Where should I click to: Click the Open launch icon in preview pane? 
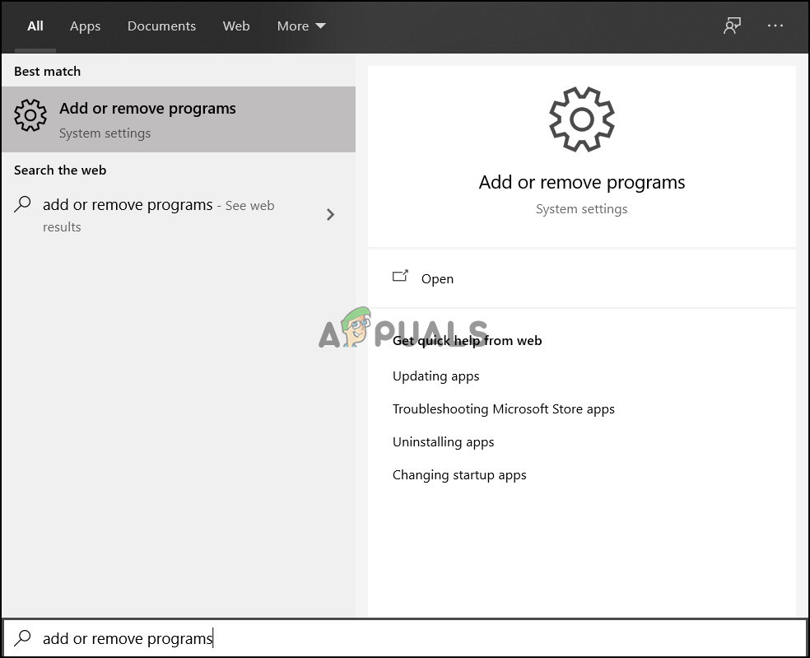coord(401,278)
